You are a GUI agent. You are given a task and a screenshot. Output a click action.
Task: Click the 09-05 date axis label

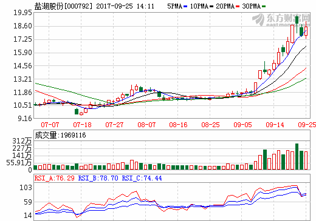click(242, 125)
